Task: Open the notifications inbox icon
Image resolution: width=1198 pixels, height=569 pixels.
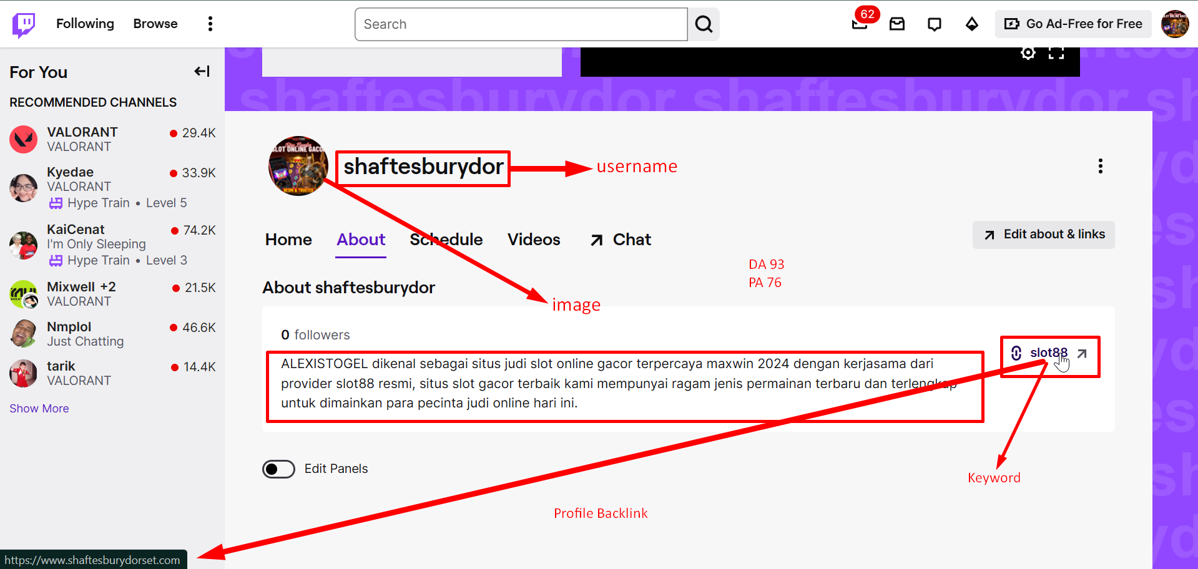Action: tap(897, 24)
